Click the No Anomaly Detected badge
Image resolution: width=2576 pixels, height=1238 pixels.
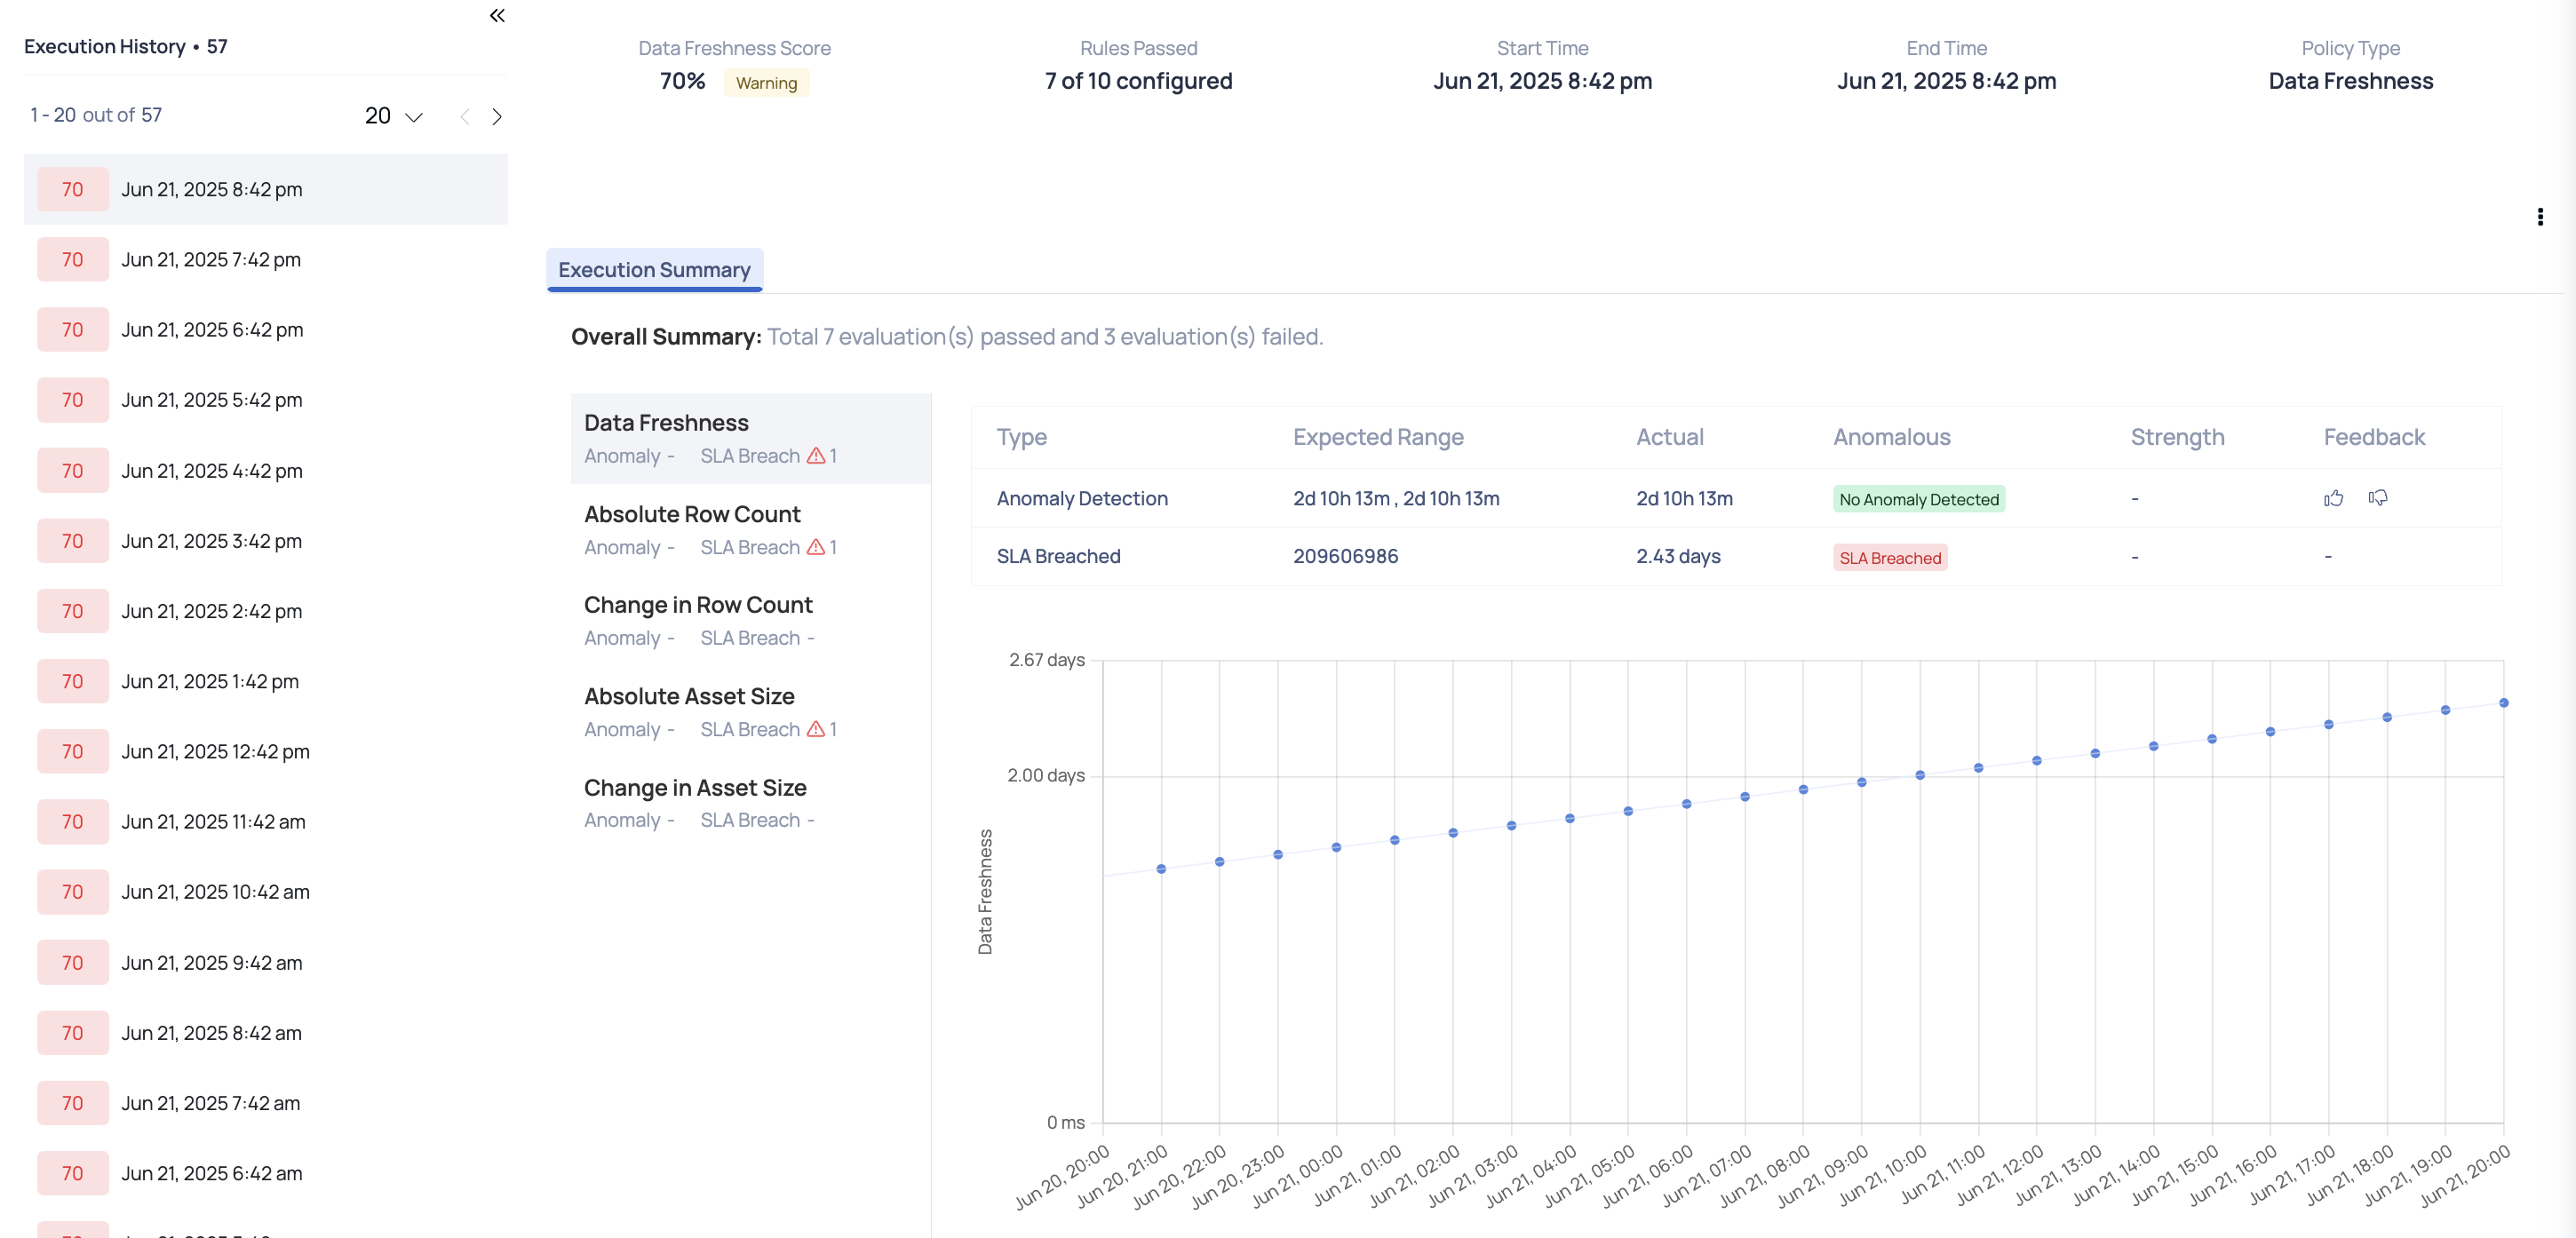coord(1917,498)
